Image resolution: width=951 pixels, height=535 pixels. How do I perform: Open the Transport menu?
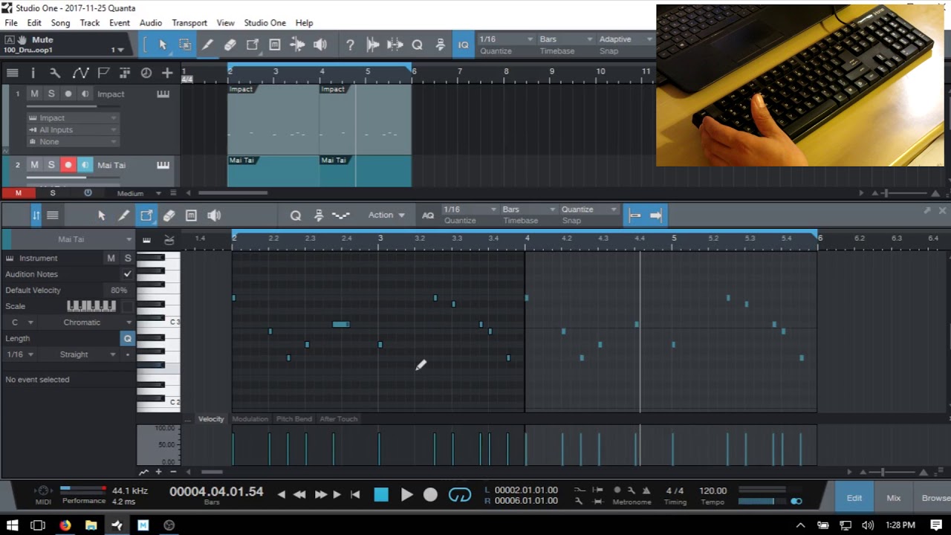pos(189,23)
